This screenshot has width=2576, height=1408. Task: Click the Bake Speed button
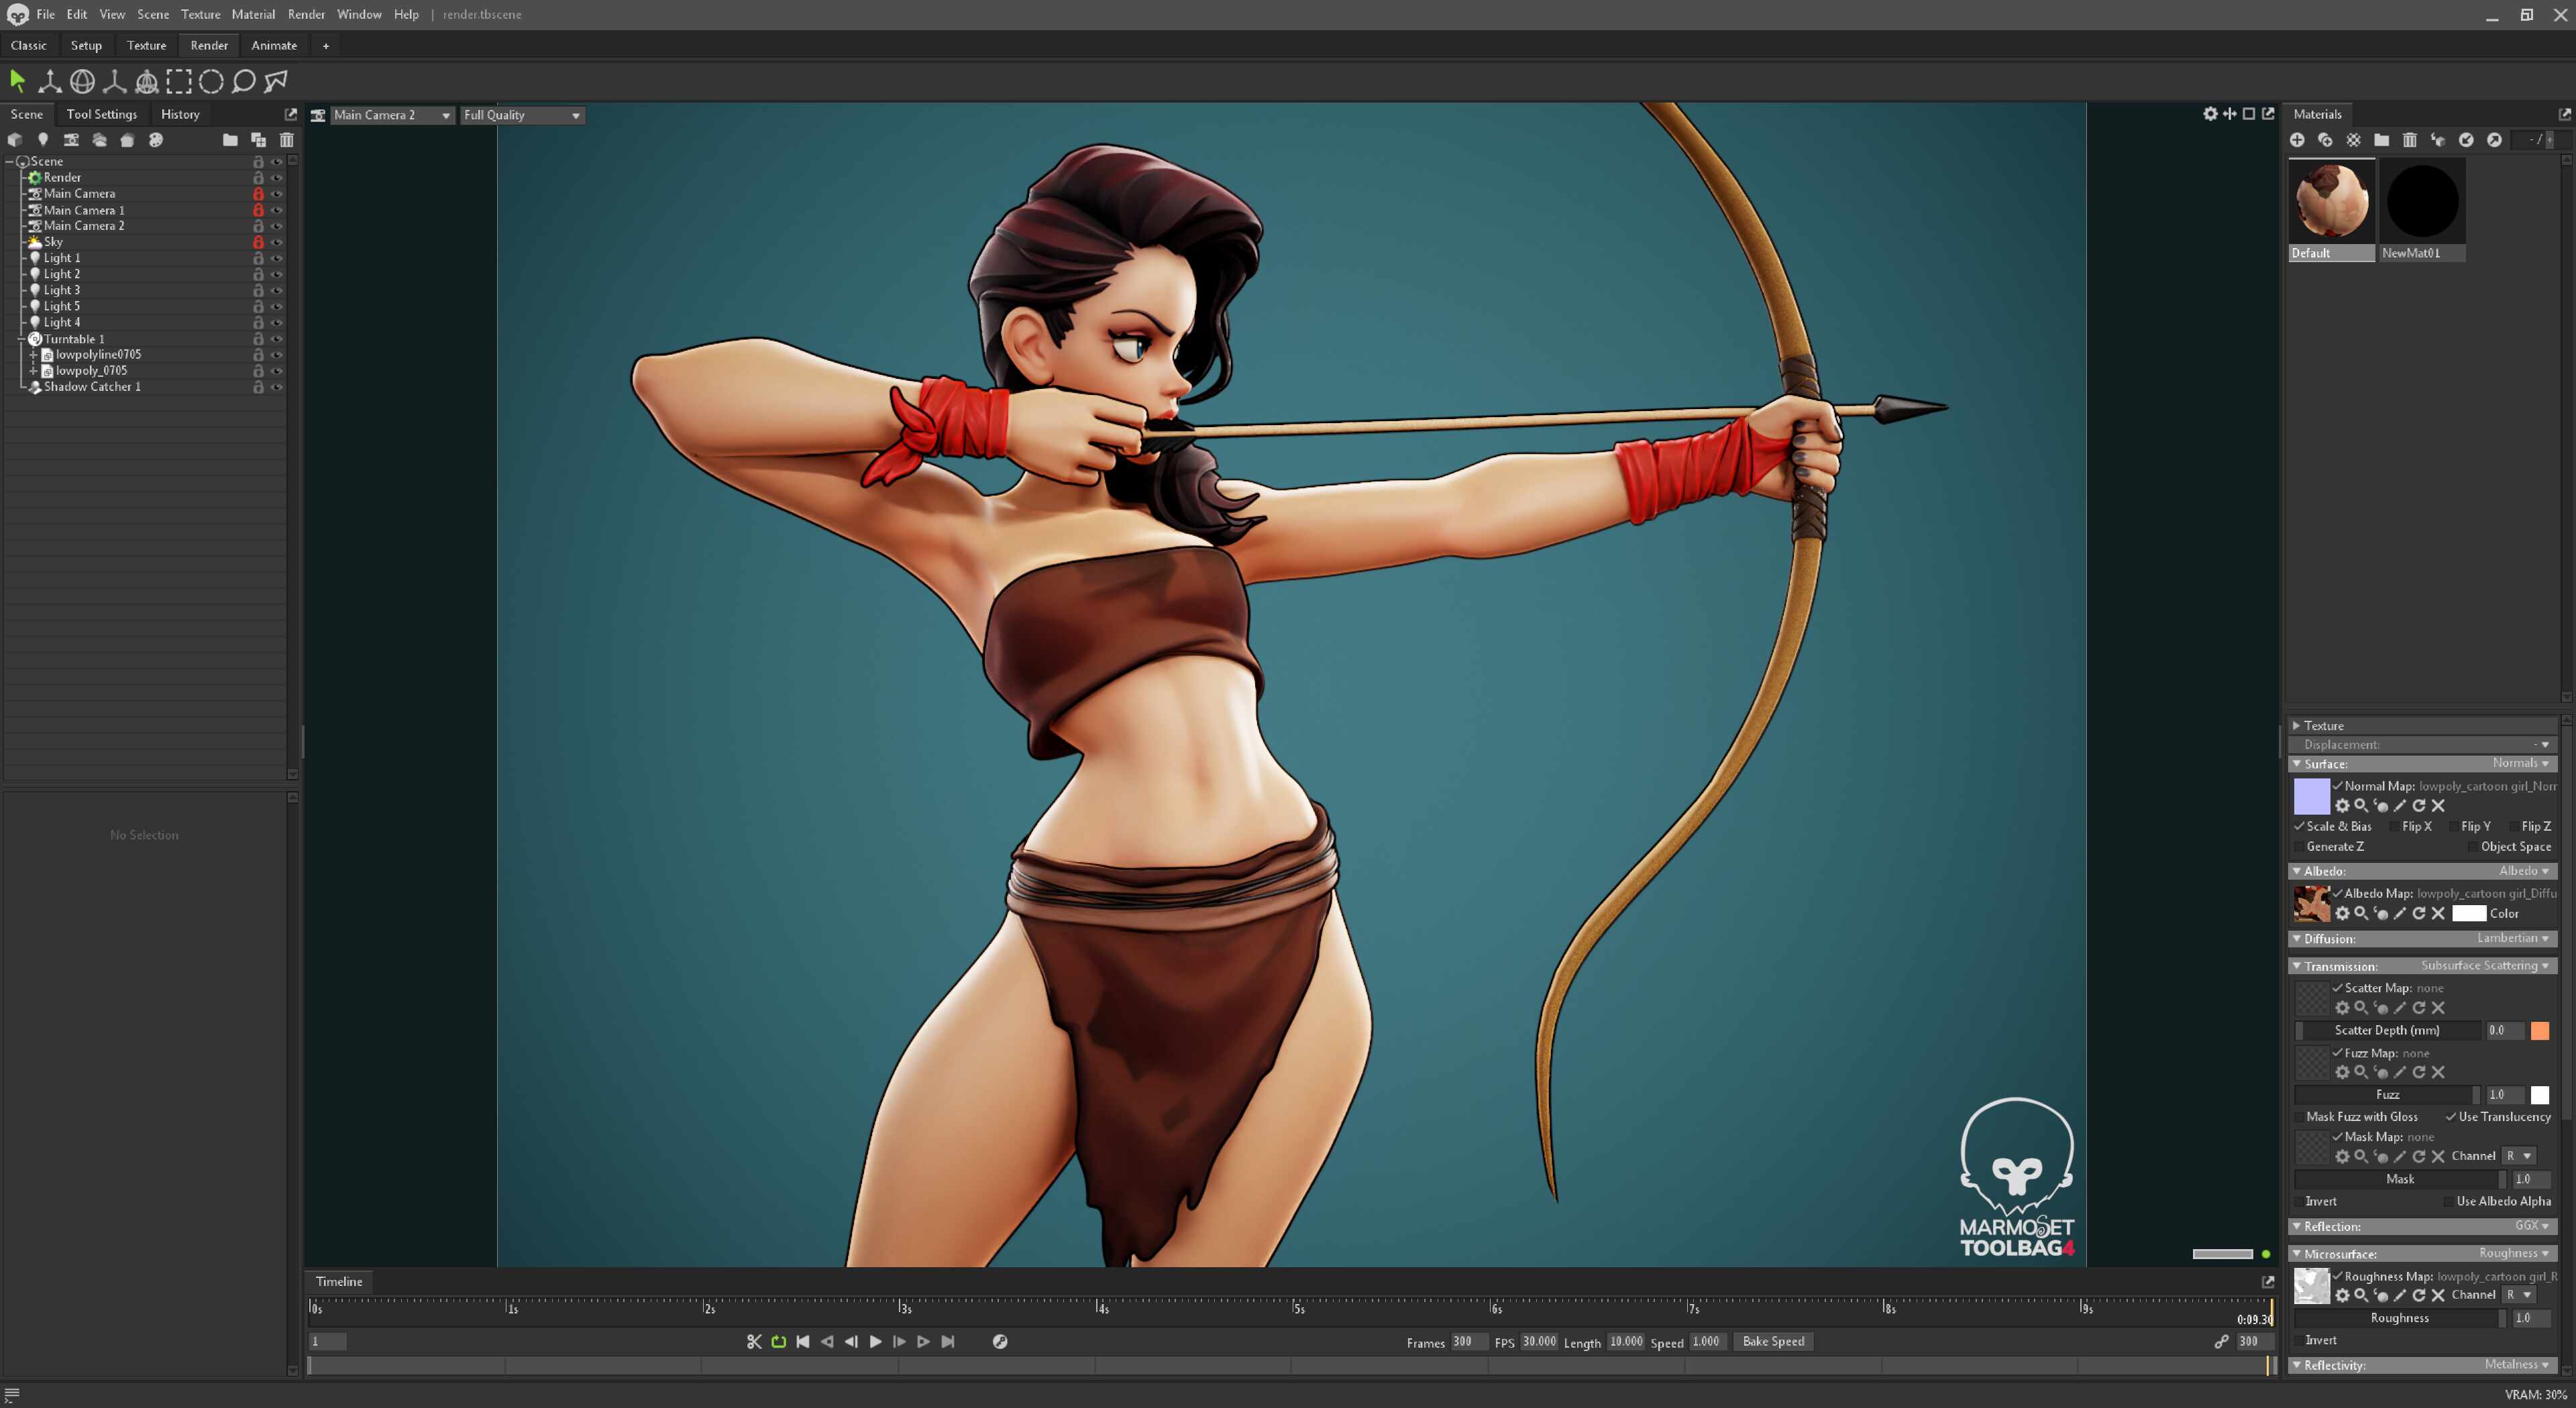coord(1773,1341)
